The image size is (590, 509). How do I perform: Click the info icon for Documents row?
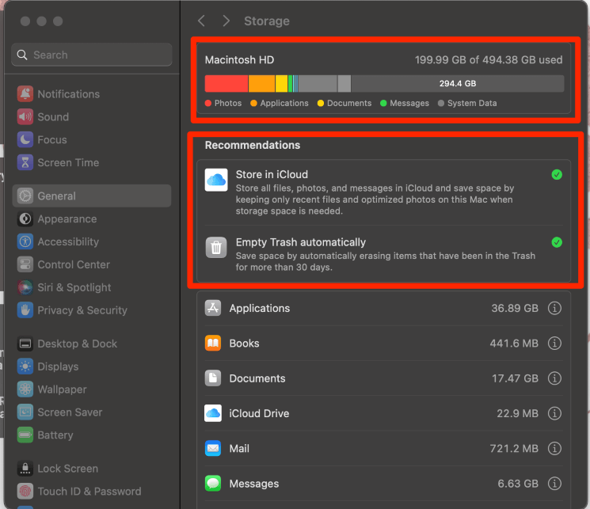tap(554, 378)
